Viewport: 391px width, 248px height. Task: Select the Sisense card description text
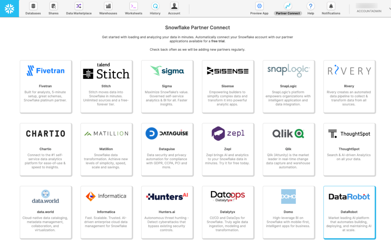point(227,98)
